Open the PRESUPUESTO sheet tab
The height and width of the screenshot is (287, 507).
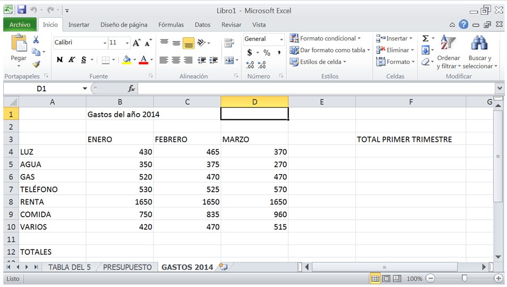(128, 267)
